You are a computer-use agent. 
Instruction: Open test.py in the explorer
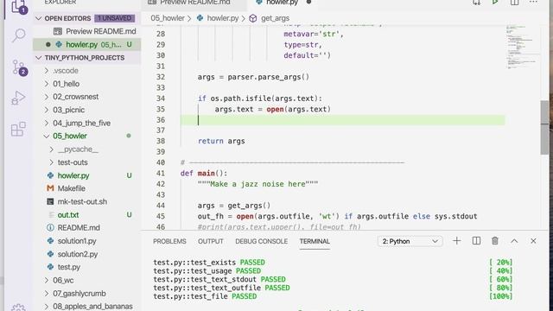point(69,267)
